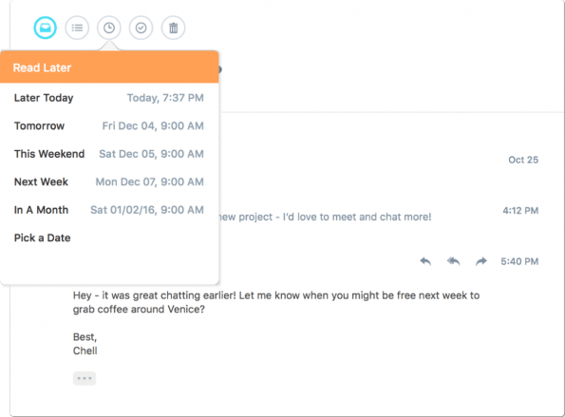Reply using the single arrow icon
This screenshot has width=565, height=417.
point(425,261)
